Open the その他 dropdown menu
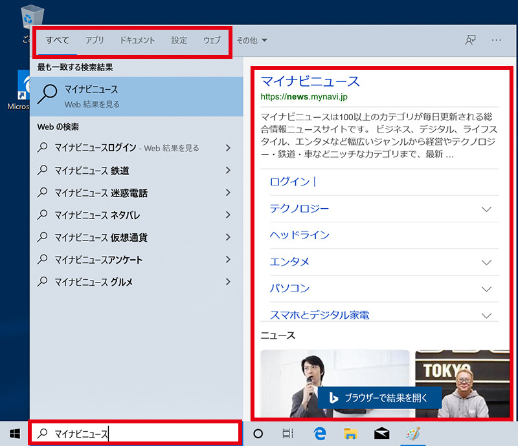Image resolution: width=518 pixels, height=446 pixels. click(x=252, y=40)
